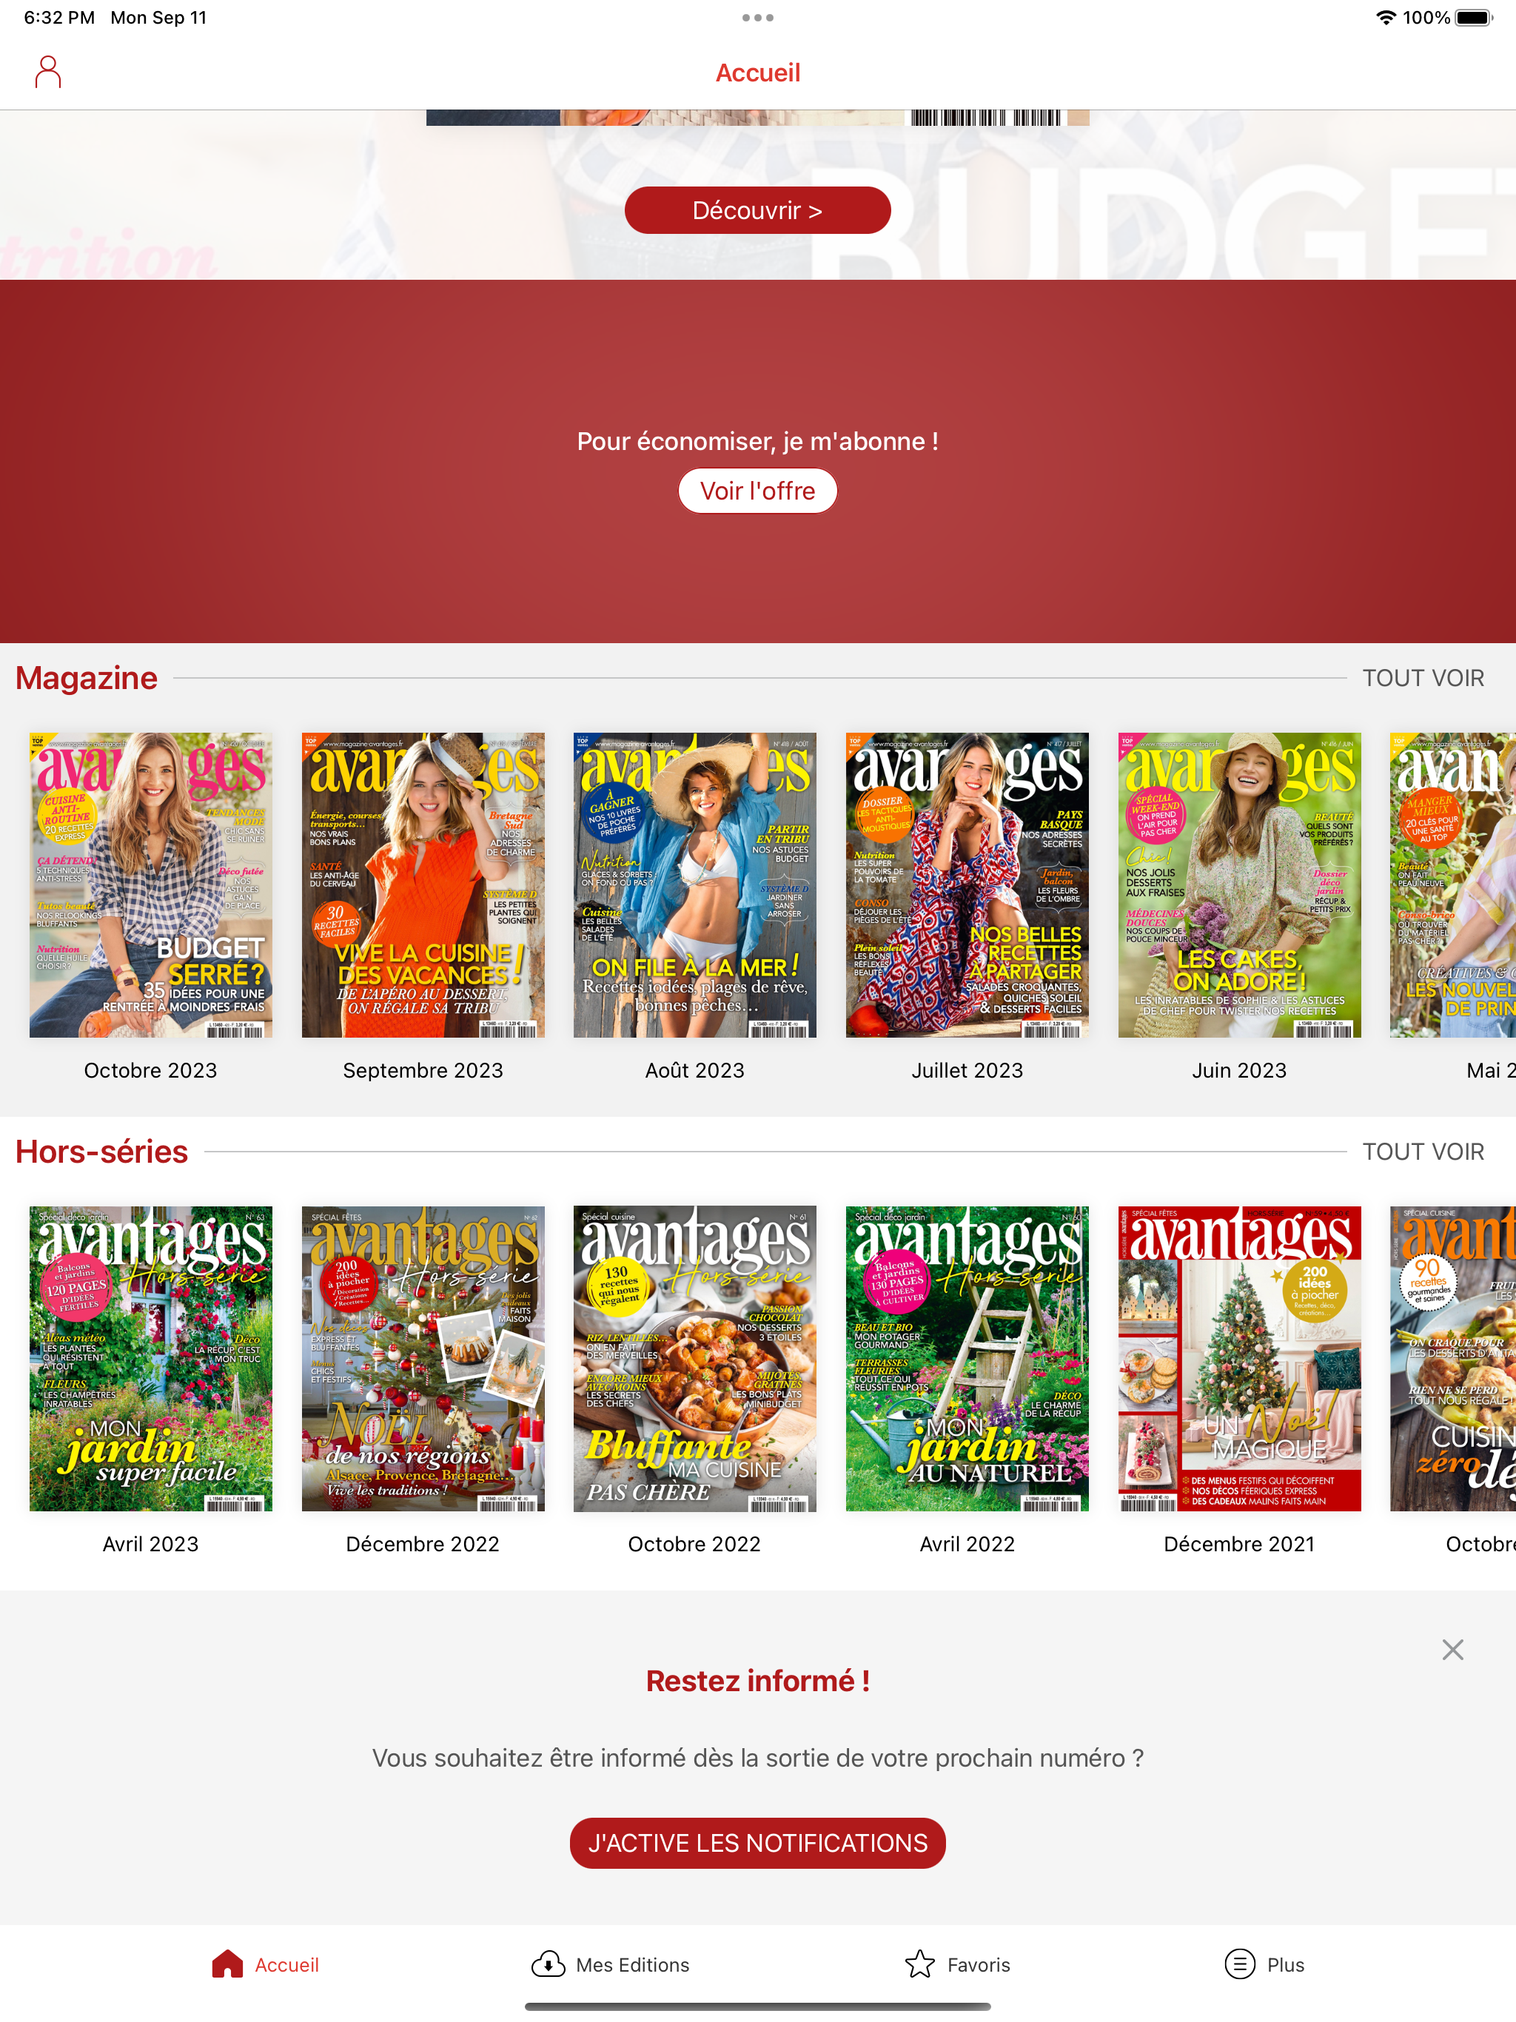This screenshot has width=1516, height=2022.
Task: Tap the Juin 2023 caption text
Action: pos(1240,1070)
